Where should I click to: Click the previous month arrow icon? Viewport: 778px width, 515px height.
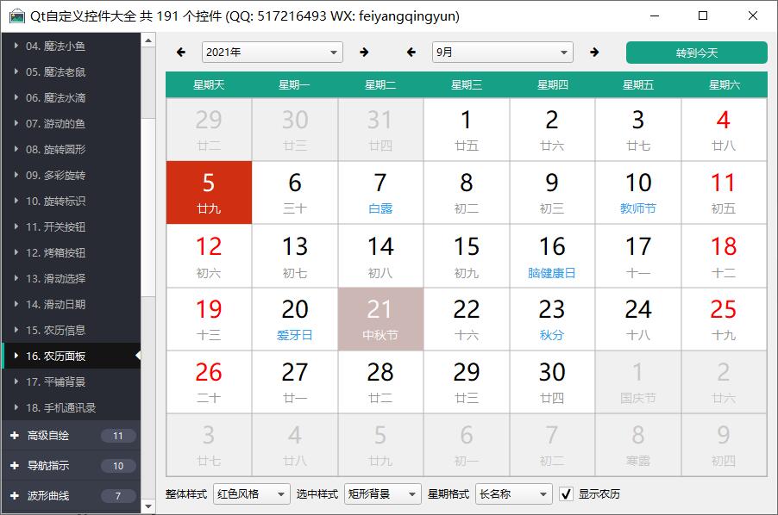[411, 53]
